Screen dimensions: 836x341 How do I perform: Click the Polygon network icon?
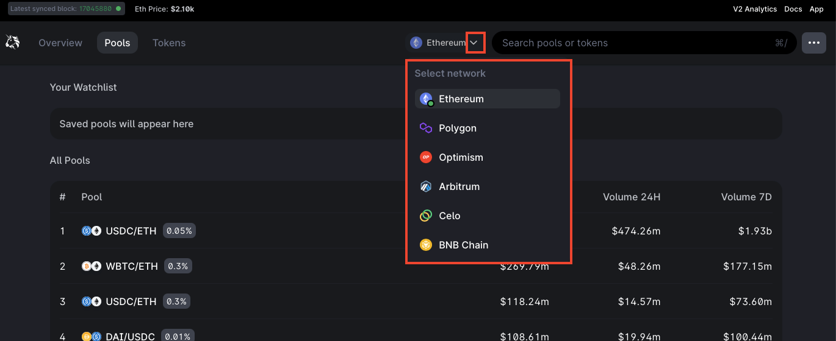[426, 128]
